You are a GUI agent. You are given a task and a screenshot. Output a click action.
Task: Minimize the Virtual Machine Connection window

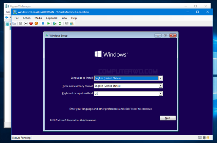pyautogui.click(x=188, y=12)
